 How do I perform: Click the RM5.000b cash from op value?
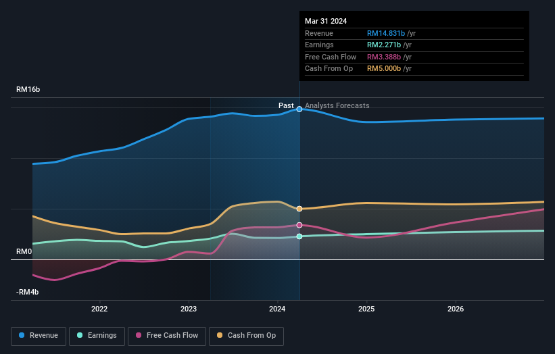(x=384, y=69)
